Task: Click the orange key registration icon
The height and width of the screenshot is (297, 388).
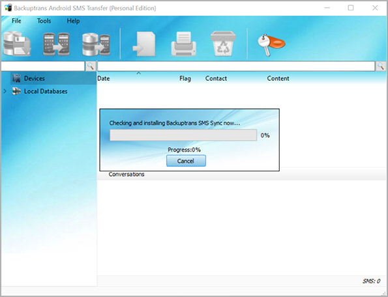Action: (271, 44)
